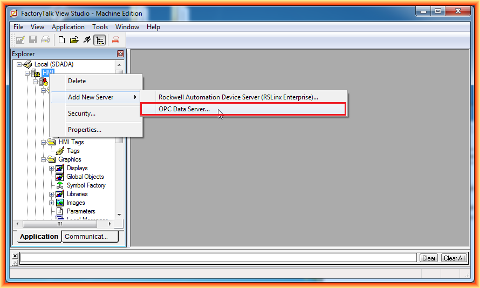480x288 pixels.
Task: Select OPC Data Server from submenu
Action: 184,109
